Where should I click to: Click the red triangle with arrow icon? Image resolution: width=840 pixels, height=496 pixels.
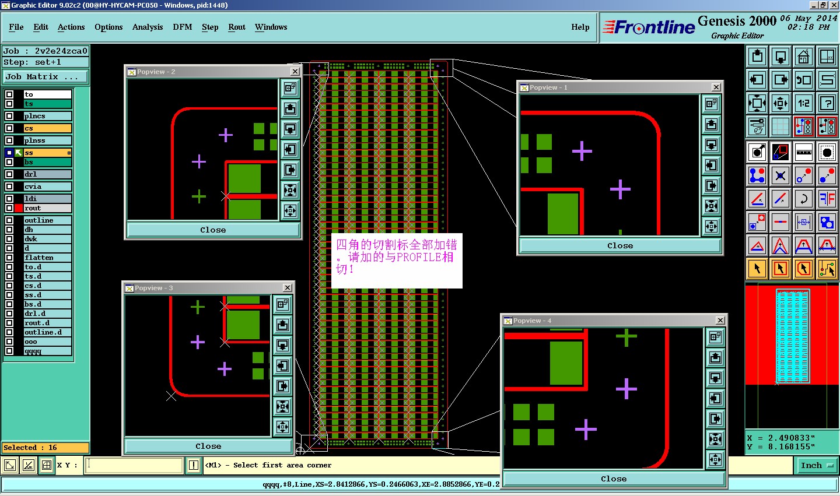pyautogui.click(x=757, y=245)
